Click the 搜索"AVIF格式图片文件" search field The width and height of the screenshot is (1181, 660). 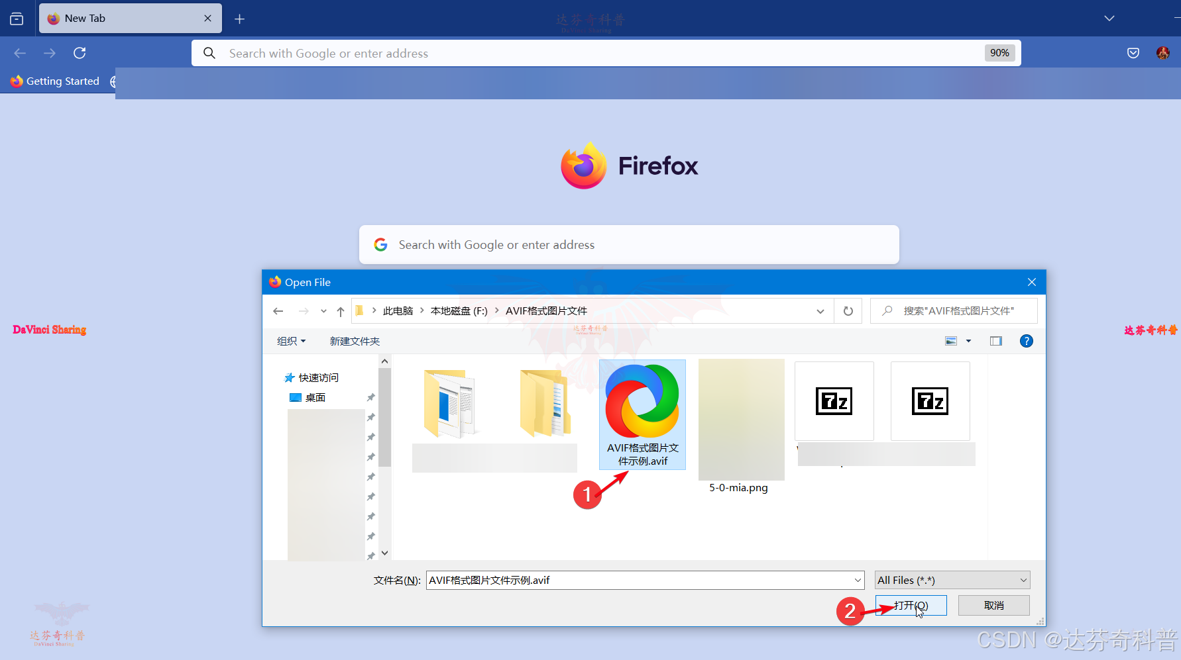tap(954, 311)
